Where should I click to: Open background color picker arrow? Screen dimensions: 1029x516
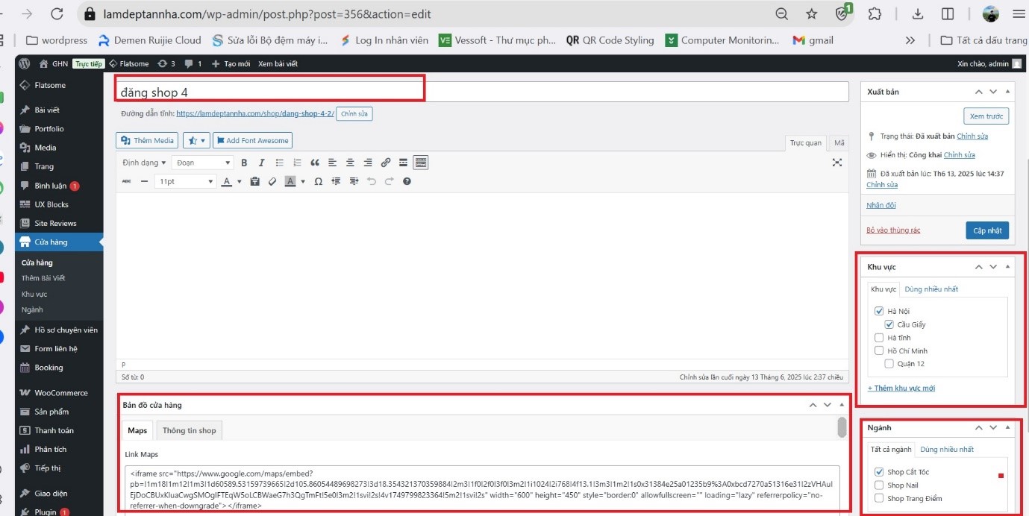[303, 181]
